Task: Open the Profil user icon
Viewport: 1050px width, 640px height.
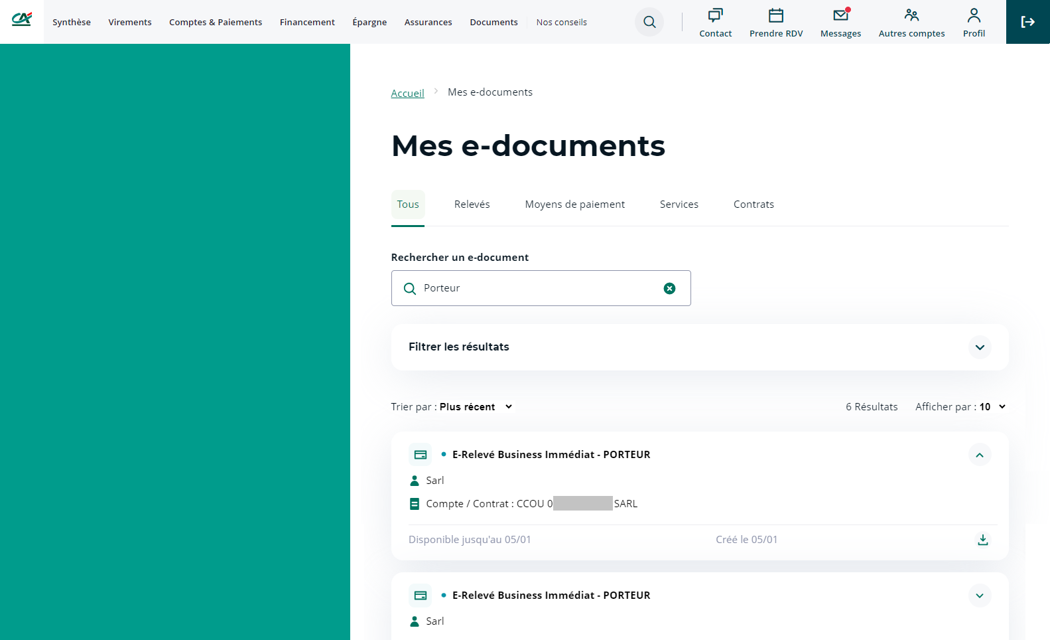Action: pos(974,16)
